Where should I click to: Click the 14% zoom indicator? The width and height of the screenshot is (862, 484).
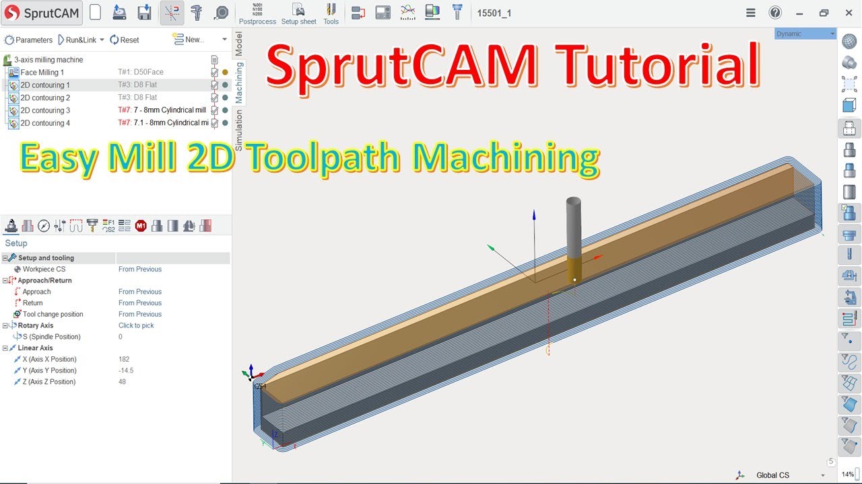point(847,475)
